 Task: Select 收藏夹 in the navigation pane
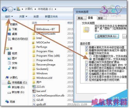14,24
